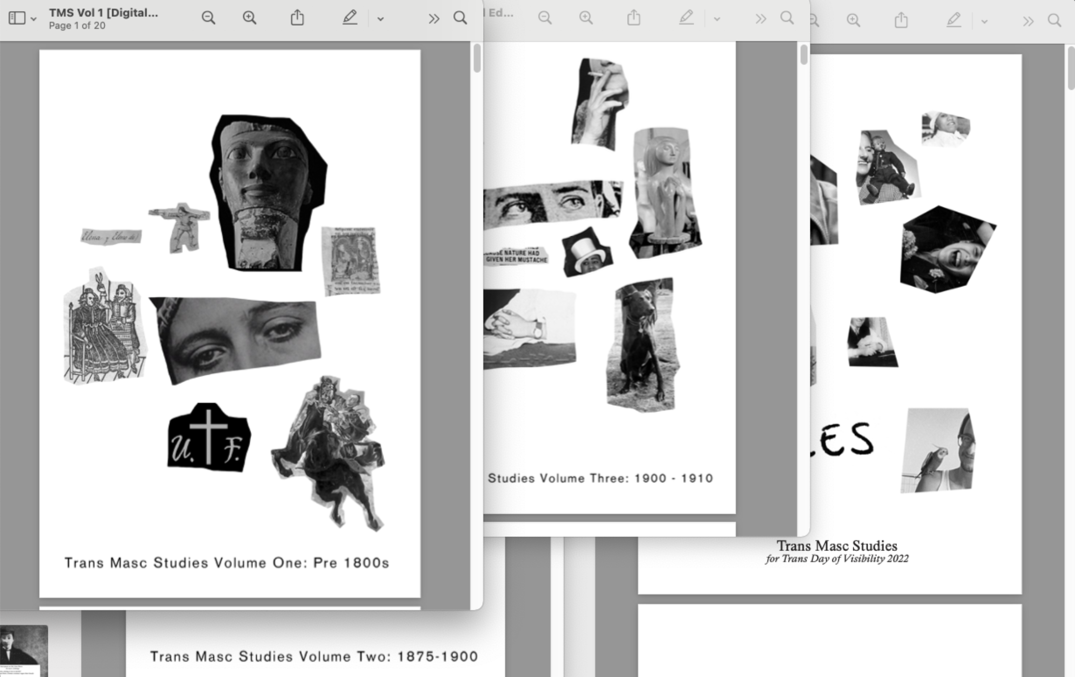The height and width of the screenshot is (677, 1075).
Task: Share the Volume Three PDF
Action: [633, 18]
